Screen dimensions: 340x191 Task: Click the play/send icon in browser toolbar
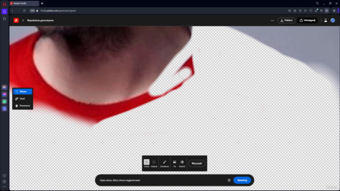[x=305, y=11]
